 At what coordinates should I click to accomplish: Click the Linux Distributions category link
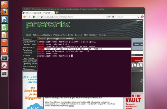pyautogui.click(x=30, y=61)
